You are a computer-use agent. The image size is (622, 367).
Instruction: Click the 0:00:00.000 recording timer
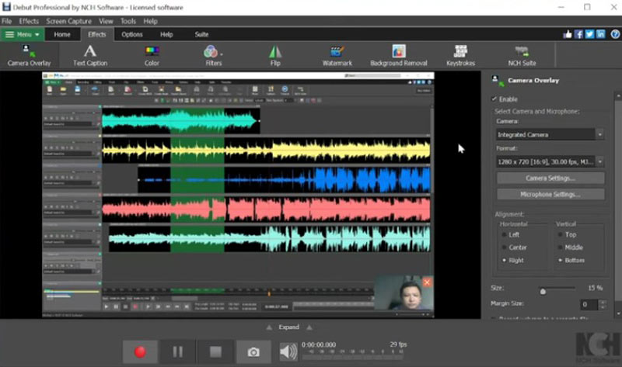point(319,344)
